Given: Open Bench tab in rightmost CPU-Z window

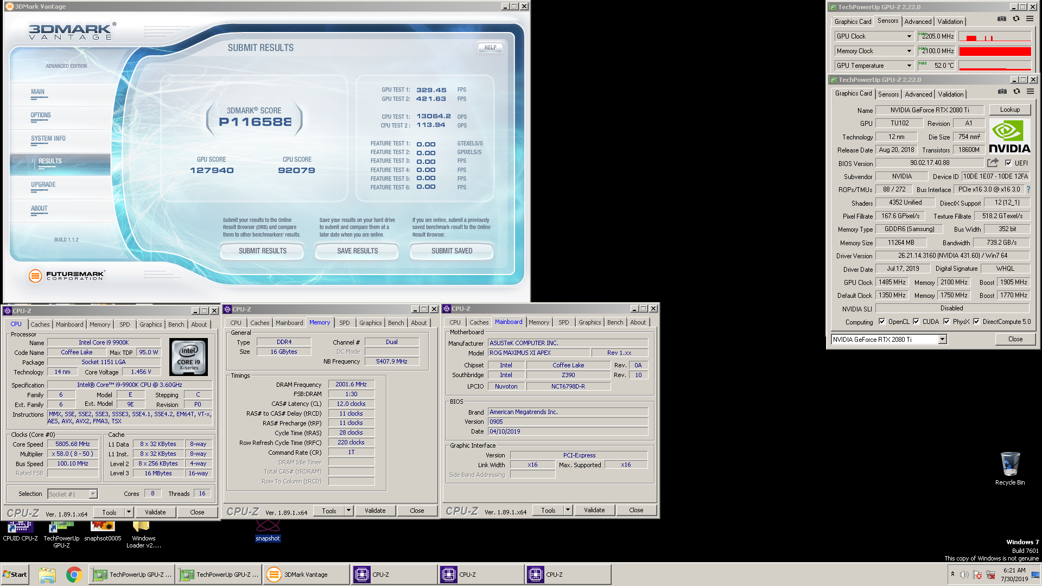Looking at the screenshot, I should pyautogui.click(x=615, y=322).
